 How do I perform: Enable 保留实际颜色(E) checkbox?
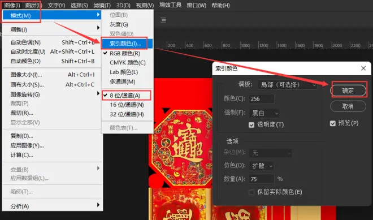[x=251, y=192]
